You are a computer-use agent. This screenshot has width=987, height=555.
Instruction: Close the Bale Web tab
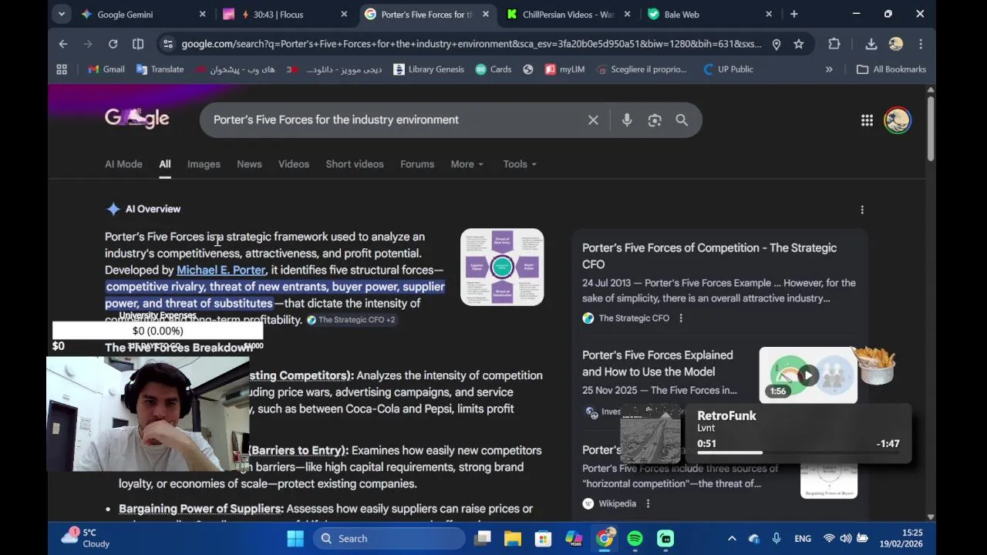click(x=769, y=14)
